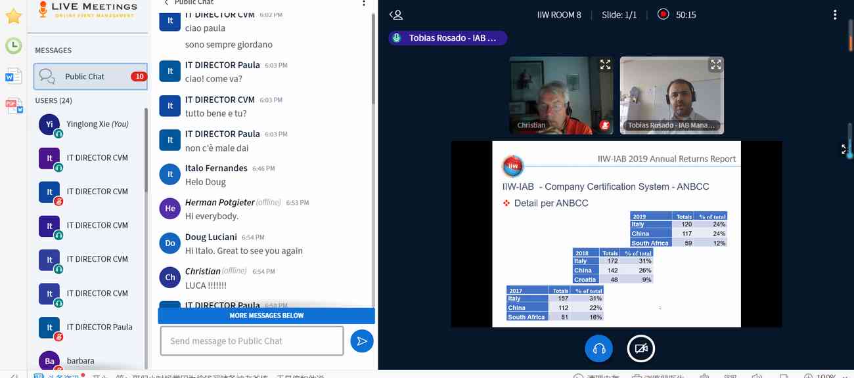The width and height of the screenshot is (854, 378).
Task: Click the Public Chat unread badge showing 10
Action: (139, 76)
